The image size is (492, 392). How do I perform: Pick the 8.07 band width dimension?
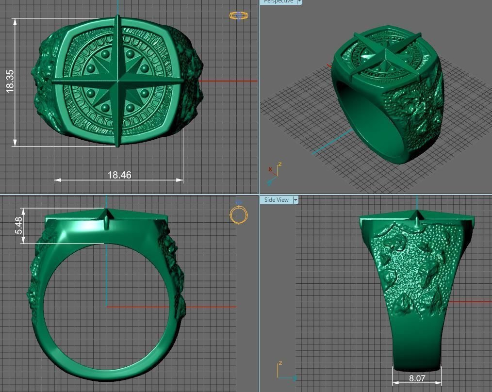coord(417,378)
